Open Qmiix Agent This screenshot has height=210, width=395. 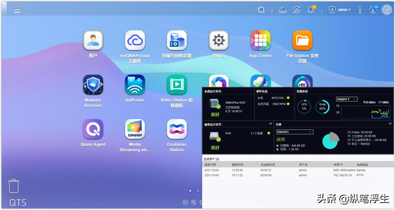click(x=93, y=129)
